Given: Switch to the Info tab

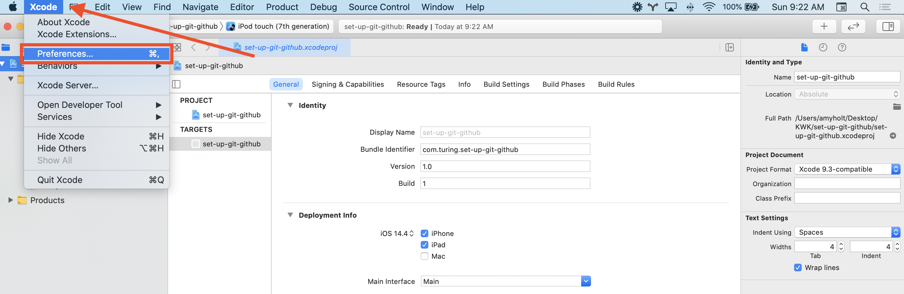Looking at the screenshot, I should point(464,84).
